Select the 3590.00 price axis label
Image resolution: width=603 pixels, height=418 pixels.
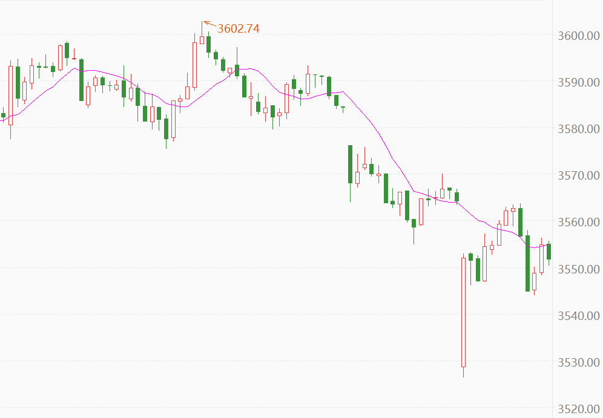(578, 82)
